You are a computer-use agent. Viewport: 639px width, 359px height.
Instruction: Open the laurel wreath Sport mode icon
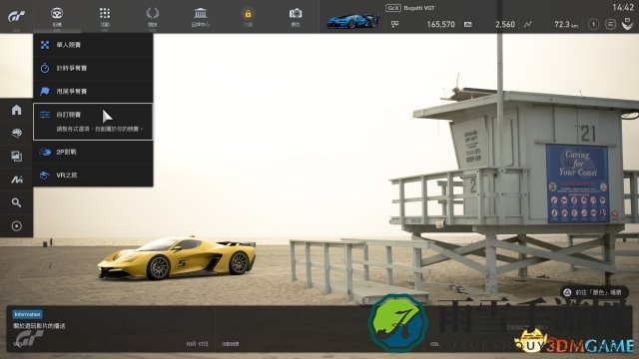[x=153, y=16]
